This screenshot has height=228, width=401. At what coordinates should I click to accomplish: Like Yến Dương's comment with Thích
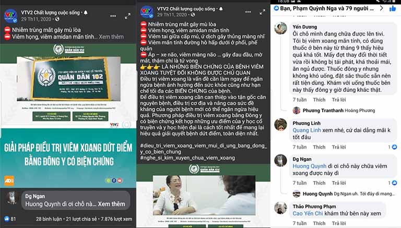click(319, 100)
